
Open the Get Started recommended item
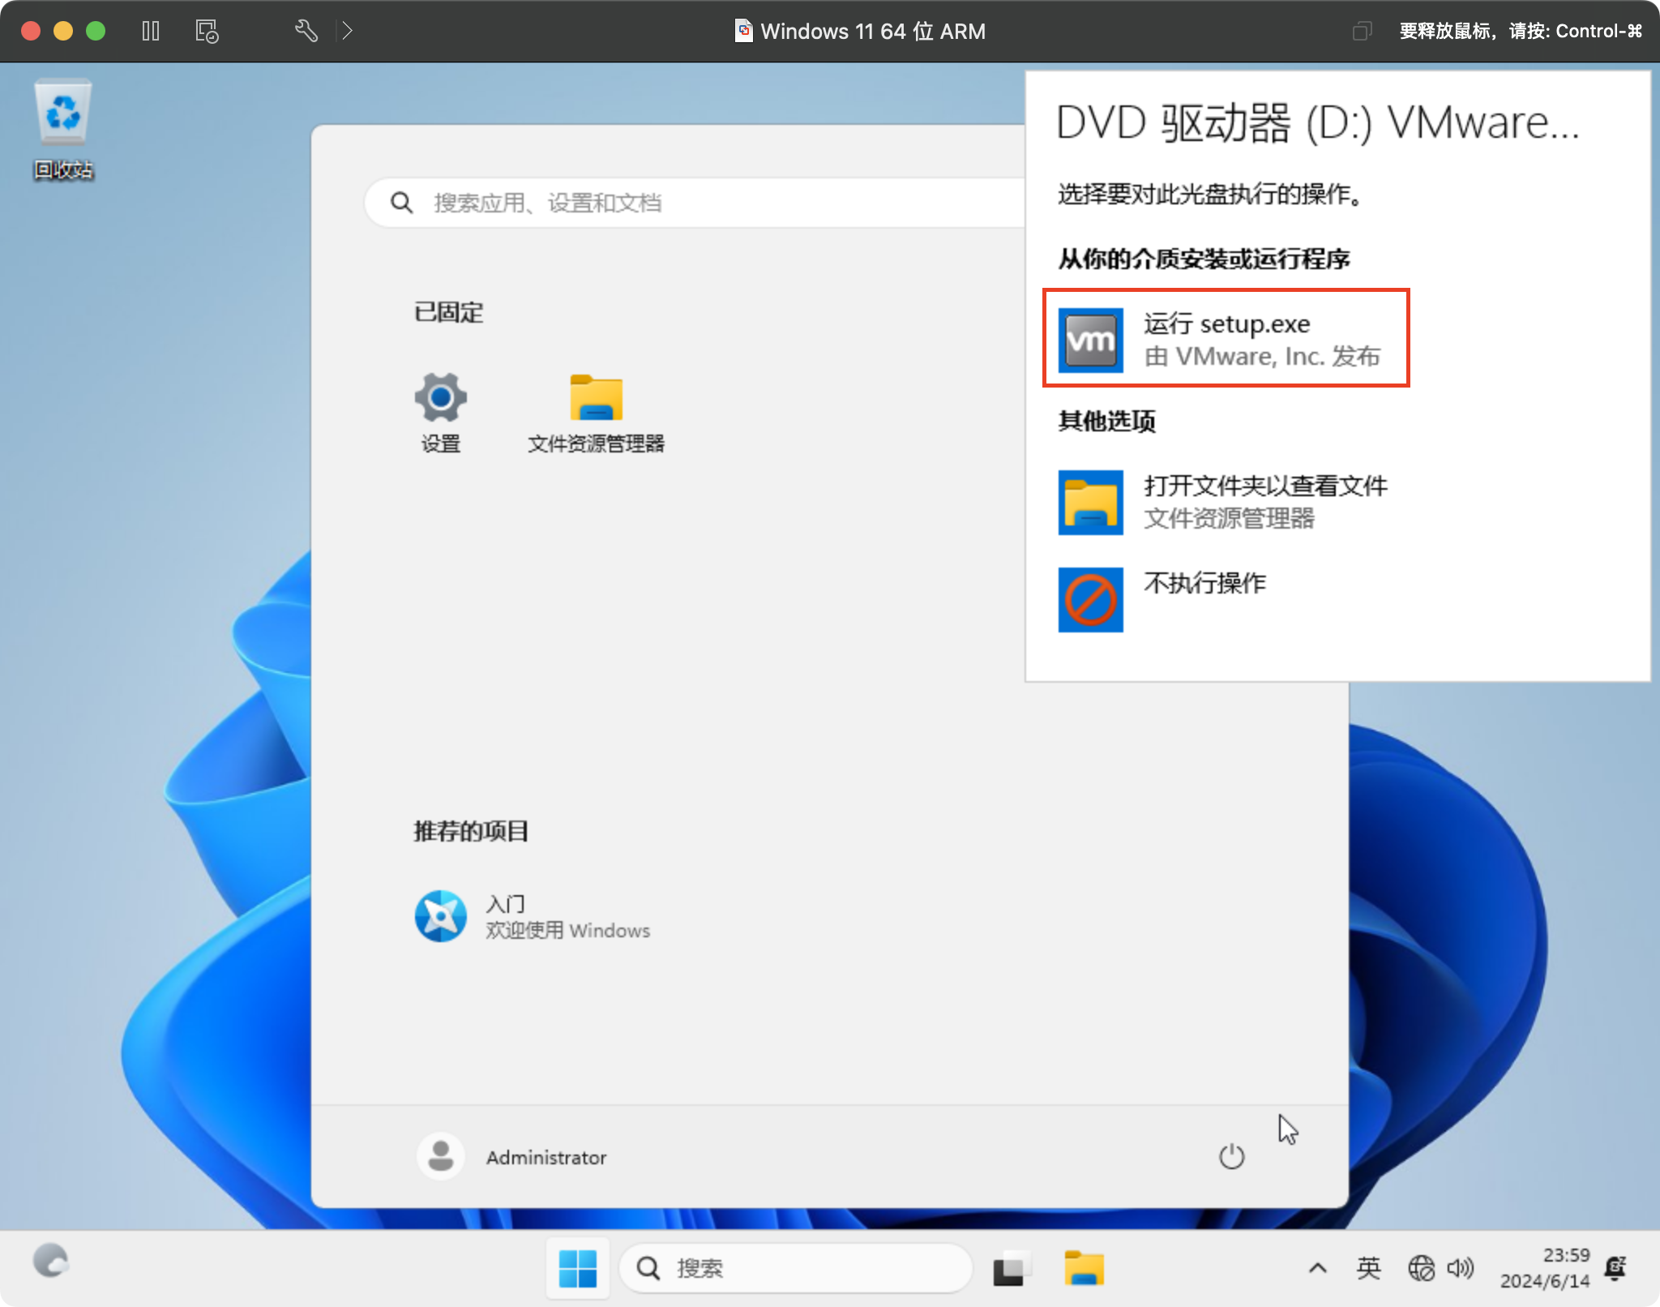(533, 916)
